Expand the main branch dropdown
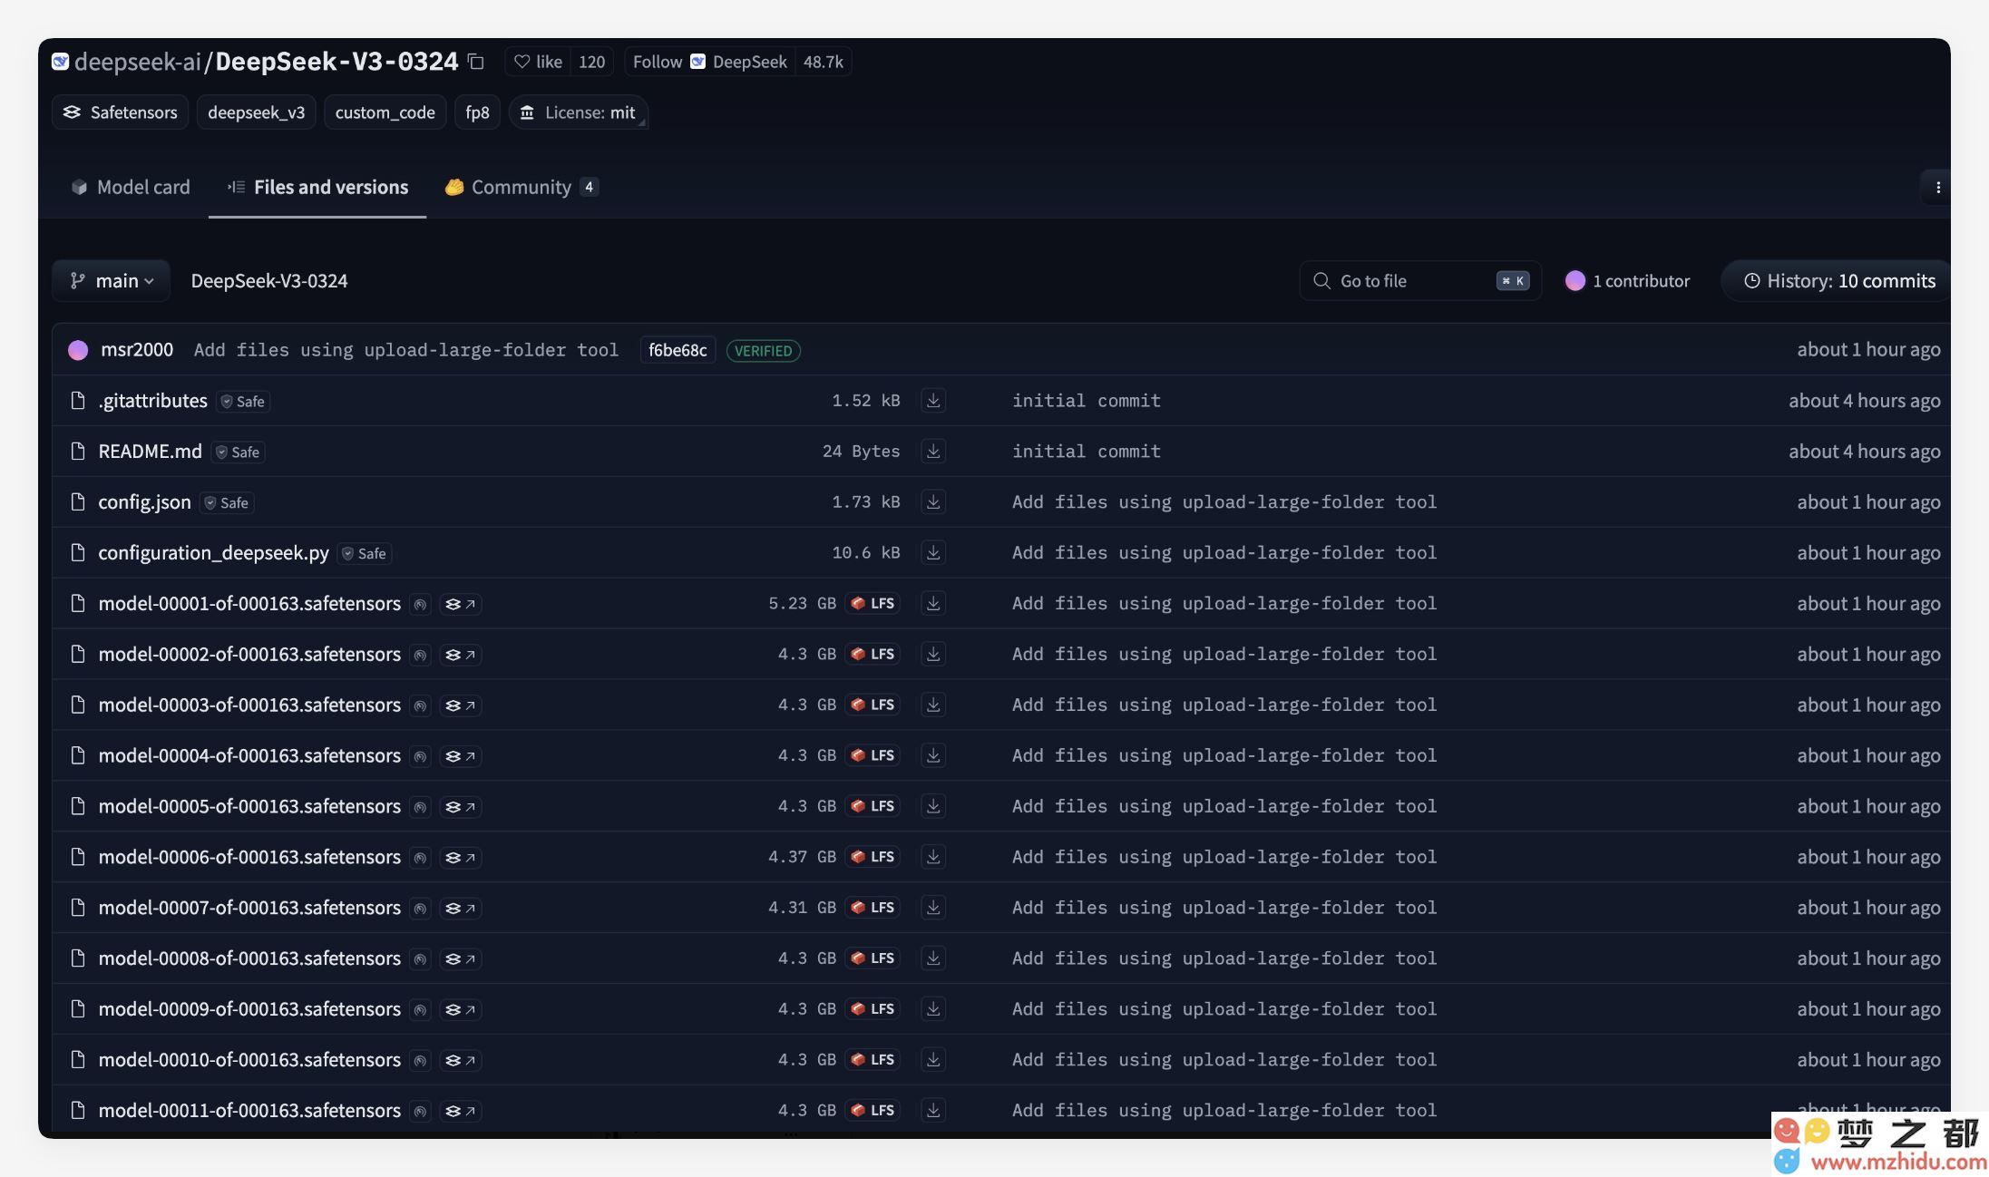This screenshot has width=1989, height=1177. [112, 281]
